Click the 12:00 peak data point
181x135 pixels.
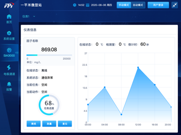138,67
